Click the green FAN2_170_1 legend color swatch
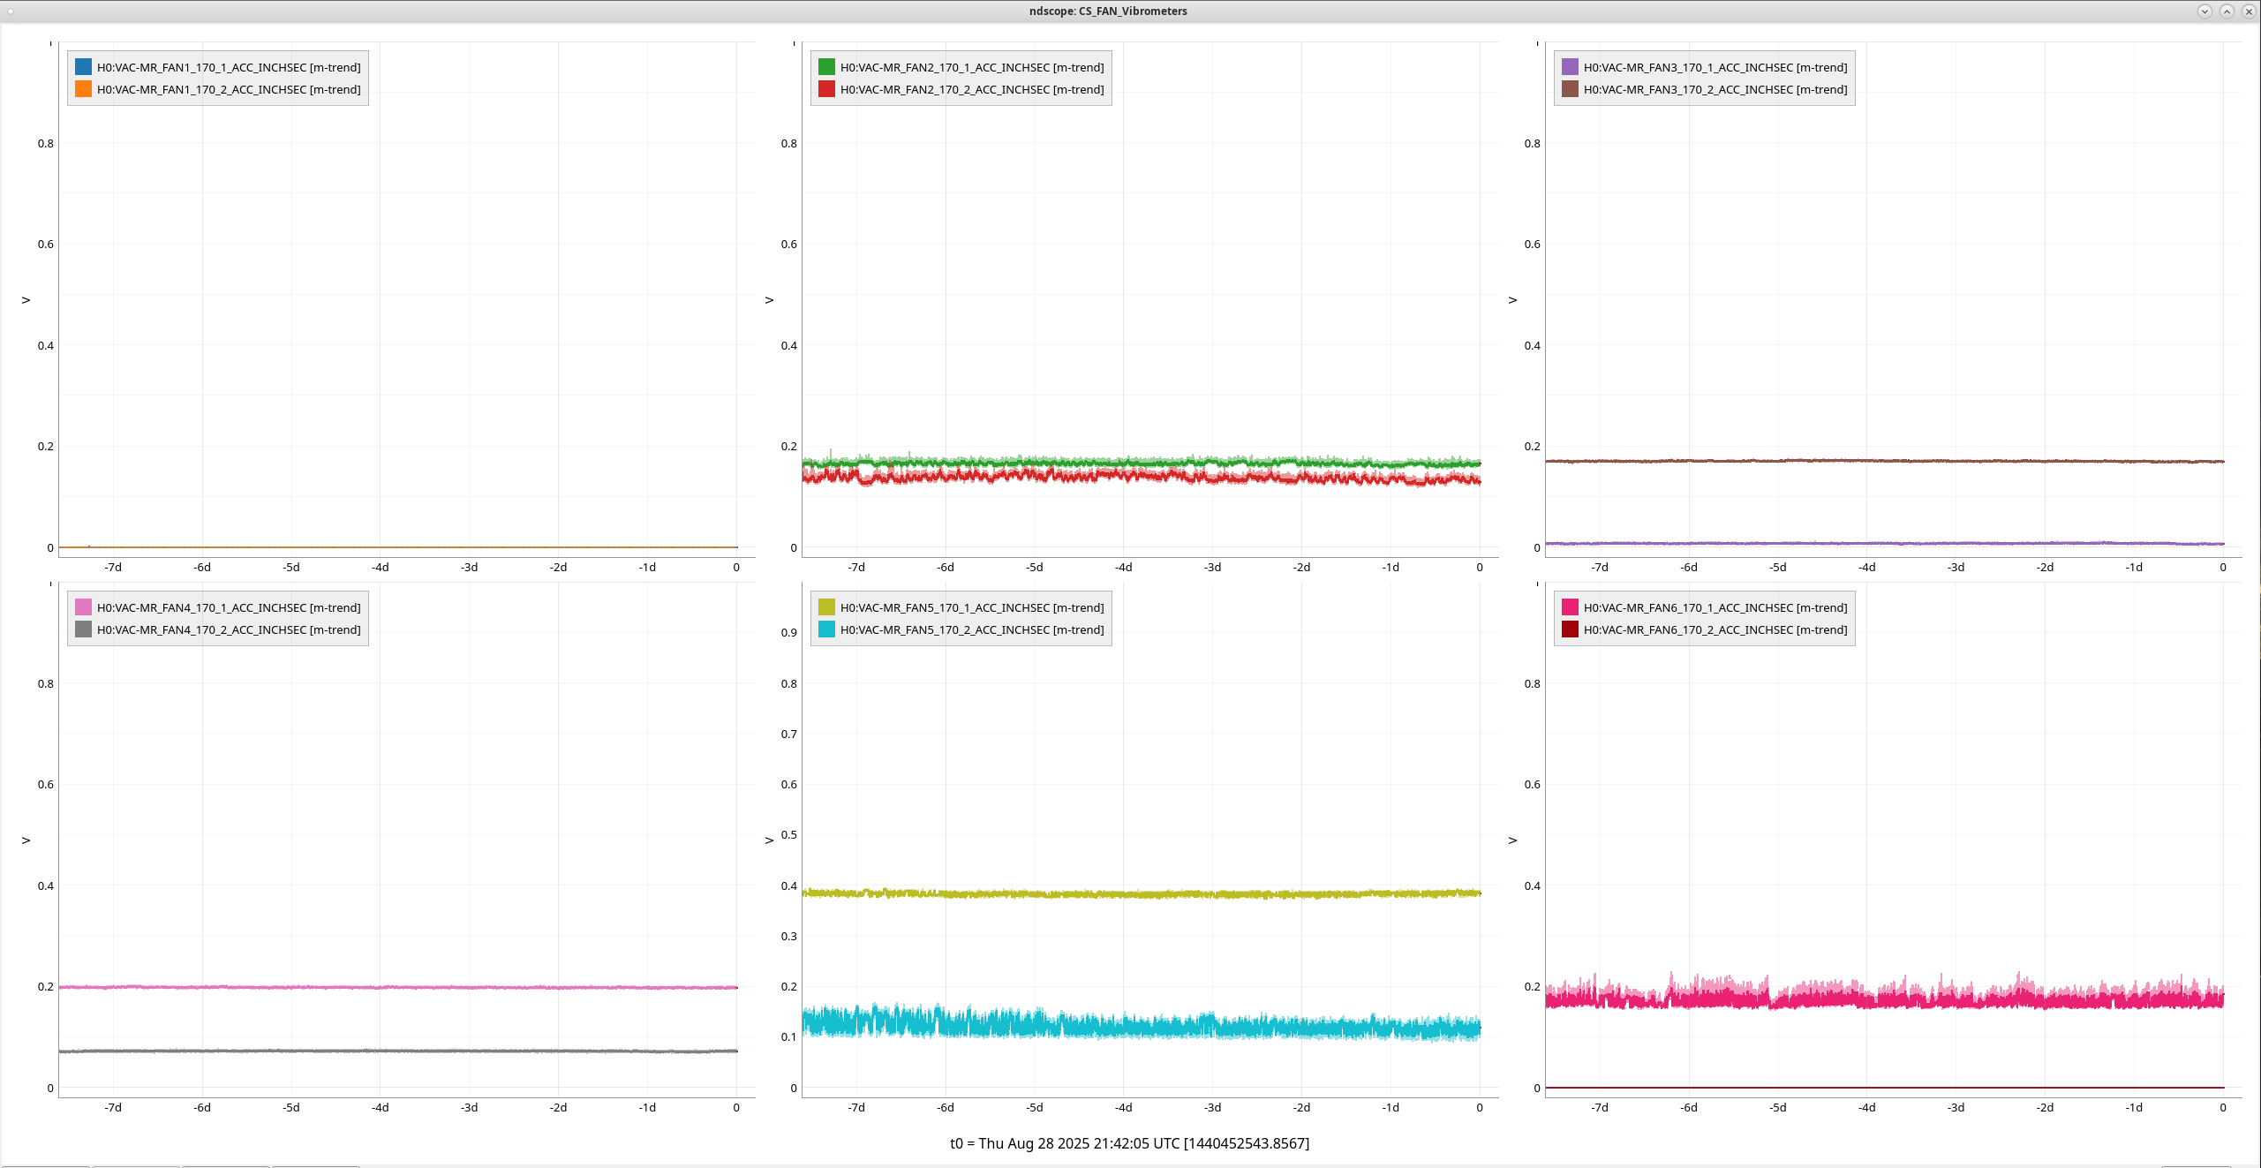The height and width of the screenshot is (1168, 2261). (x=826, y=67)
